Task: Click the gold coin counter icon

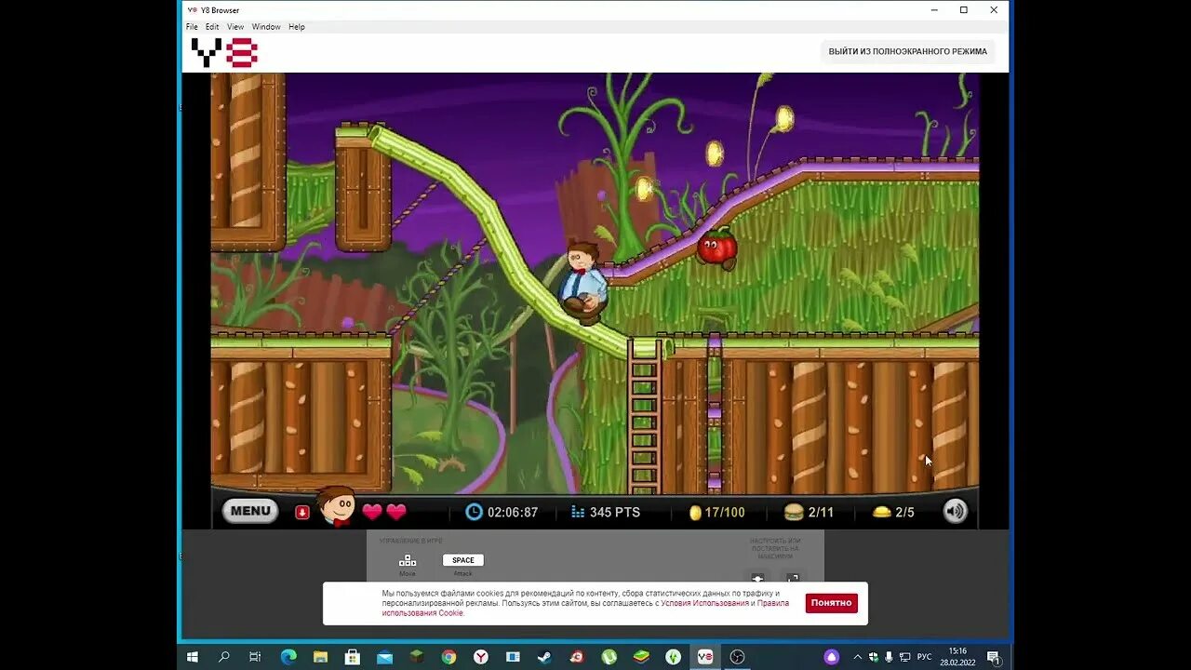Action: tap(694, 512)
